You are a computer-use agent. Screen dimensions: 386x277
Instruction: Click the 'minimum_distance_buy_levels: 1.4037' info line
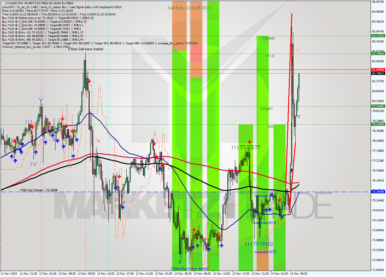(36, 47)
